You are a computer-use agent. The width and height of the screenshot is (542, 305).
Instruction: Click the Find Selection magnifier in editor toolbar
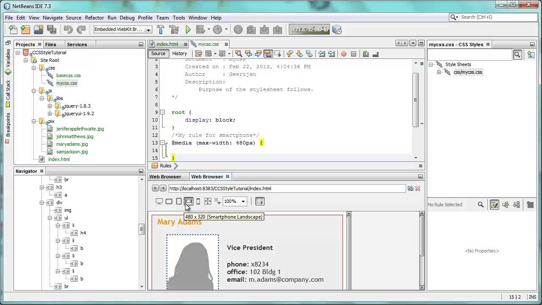pos(238,54)
